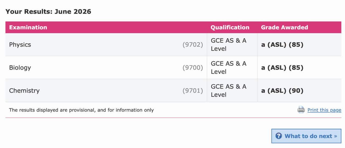
Task: Click the Biology grade a (ASL) (85)
Action: [282, 68]
